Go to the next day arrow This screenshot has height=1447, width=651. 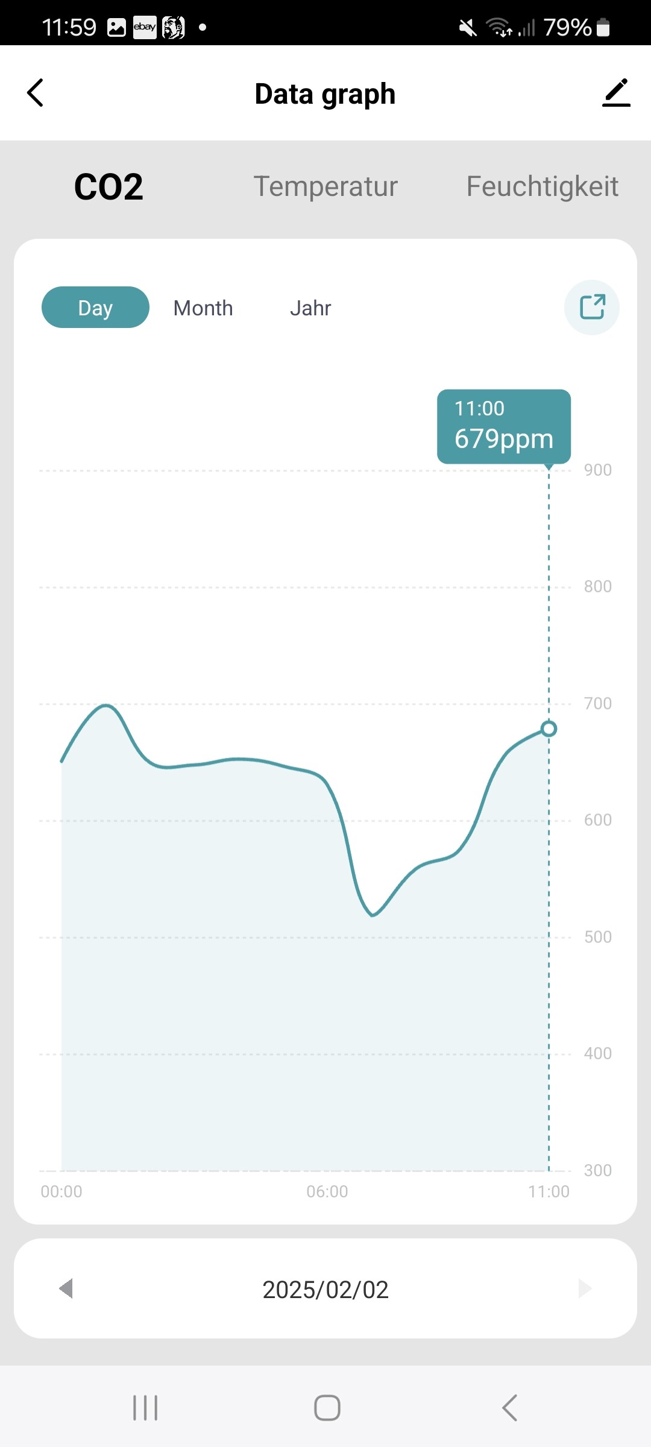click(584, 1288)
